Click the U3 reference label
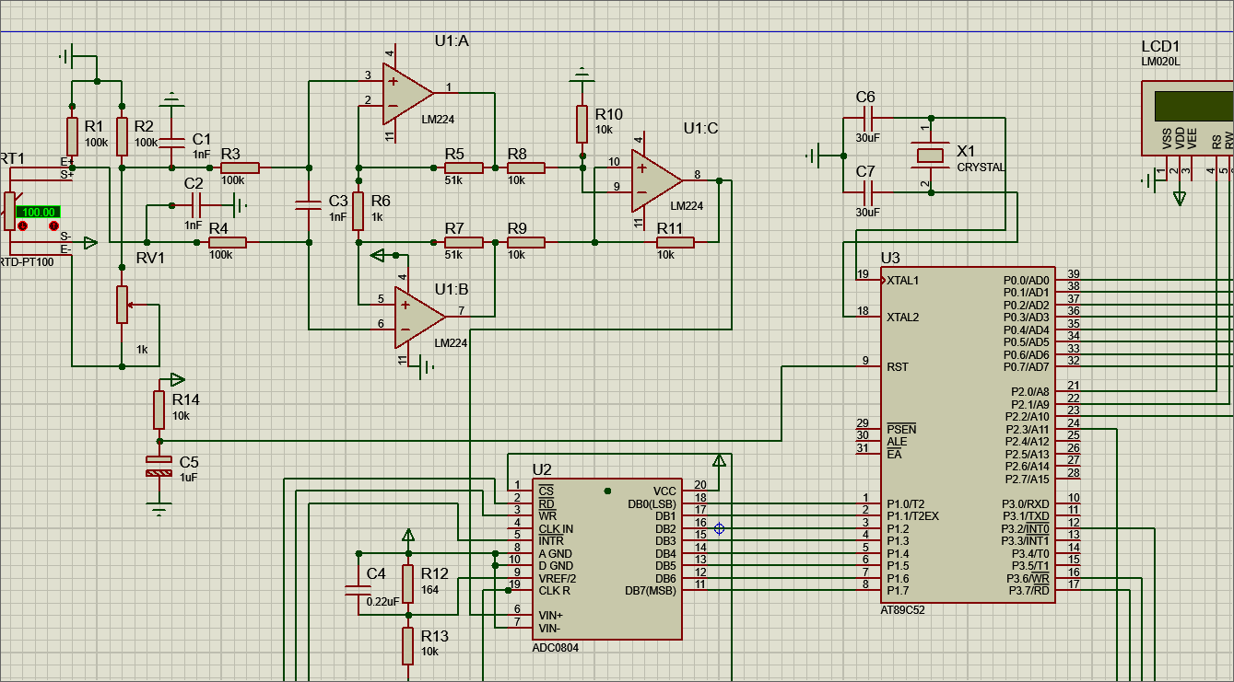The width and height of the screenshot is (1234, 682). 890,258
